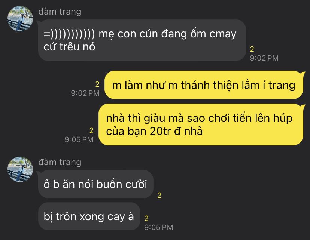Click the 9:05 PM timestamp beside 'bị trôn xong'

(x=159, y=227)
